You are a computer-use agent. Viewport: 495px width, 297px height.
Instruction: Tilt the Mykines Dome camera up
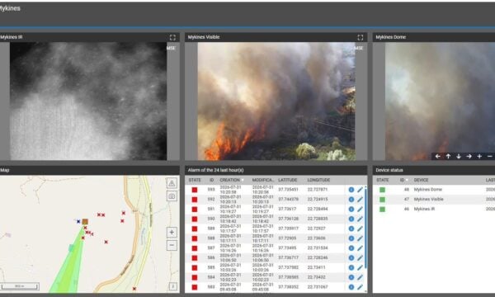448,156
